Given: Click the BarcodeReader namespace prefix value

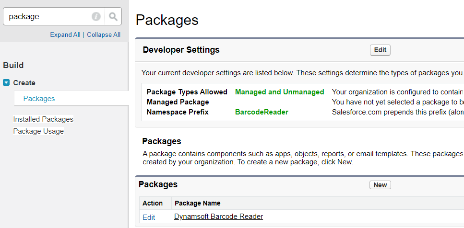Looking at the screenshot, I should pos(262,112).
